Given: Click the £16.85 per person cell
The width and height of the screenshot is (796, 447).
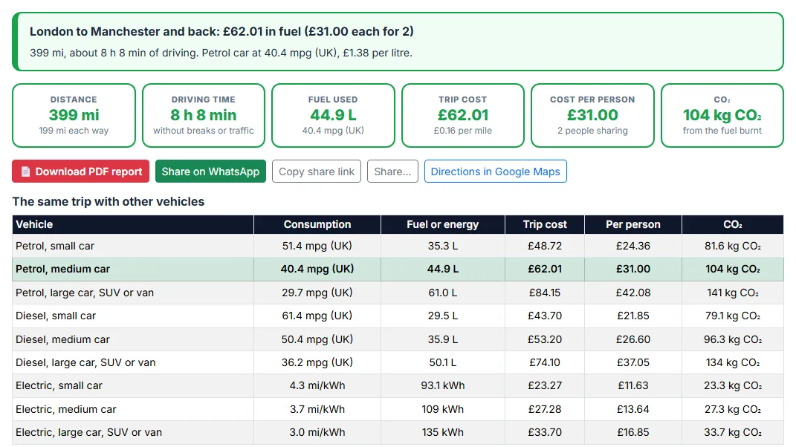Looking at the screenshot, I should (633, 433).
